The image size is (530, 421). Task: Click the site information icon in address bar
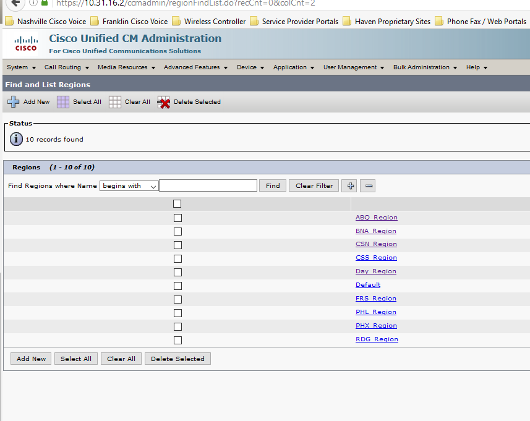pyautogui.click(x=33, y=3)
